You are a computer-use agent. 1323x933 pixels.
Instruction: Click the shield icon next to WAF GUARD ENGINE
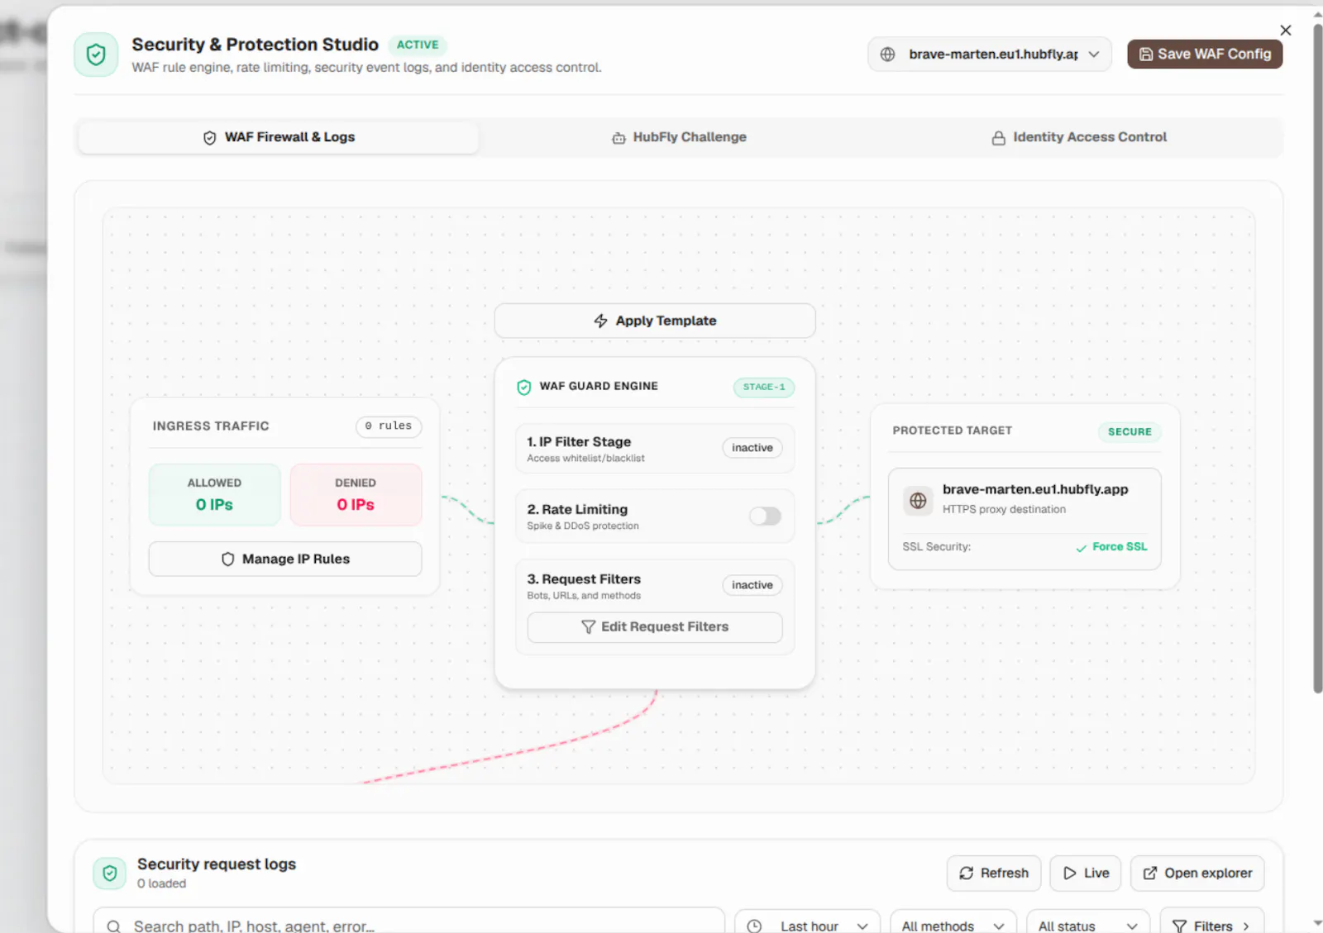pos(523,387)
